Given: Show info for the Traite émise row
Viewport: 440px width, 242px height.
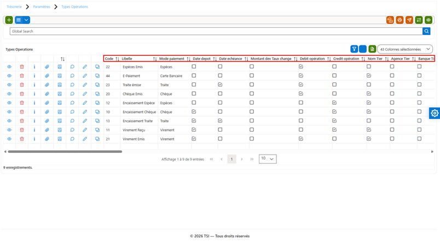Looking at the screenshot, I should click(x=34, y=85).
